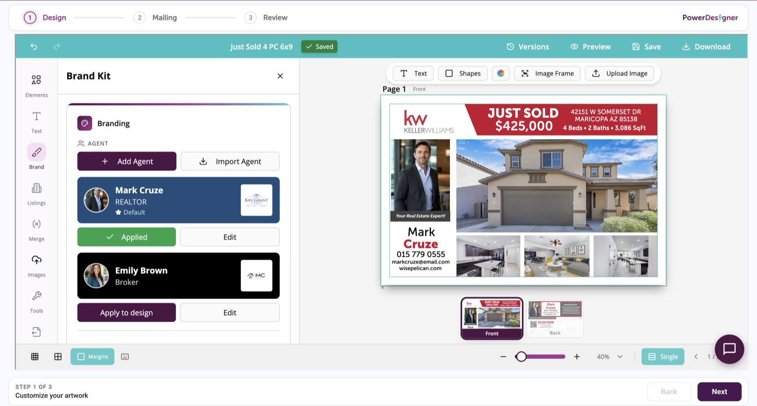Save the design
Viewport: 757px width, 406px height.
[x=647, y=47]
